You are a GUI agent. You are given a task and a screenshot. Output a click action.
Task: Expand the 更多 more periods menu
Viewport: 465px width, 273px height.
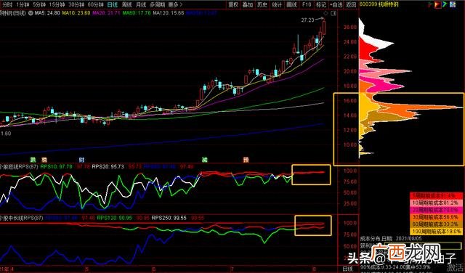(175, 5)
